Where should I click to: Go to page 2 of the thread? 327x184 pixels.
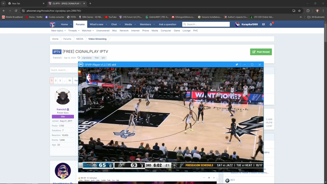pyautogui.click(x=56, y=80)
